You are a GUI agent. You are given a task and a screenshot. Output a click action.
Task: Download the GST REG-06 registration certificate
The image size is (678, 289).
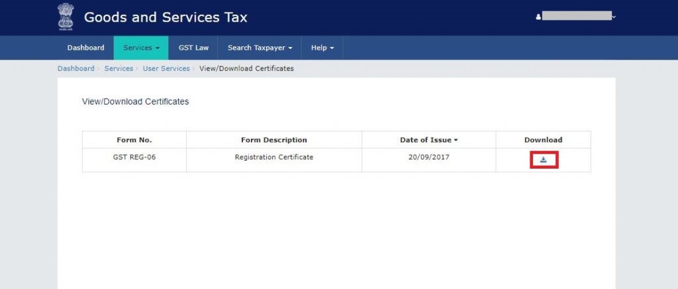coord(544,160)
